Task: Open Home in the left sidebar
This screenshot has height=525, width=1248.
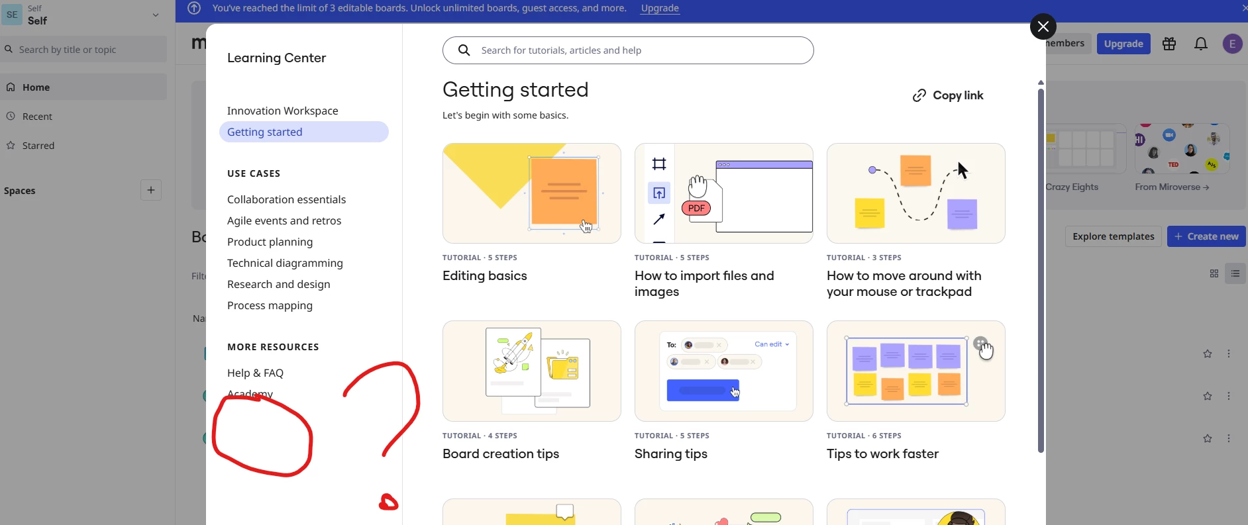Action: 83,87
